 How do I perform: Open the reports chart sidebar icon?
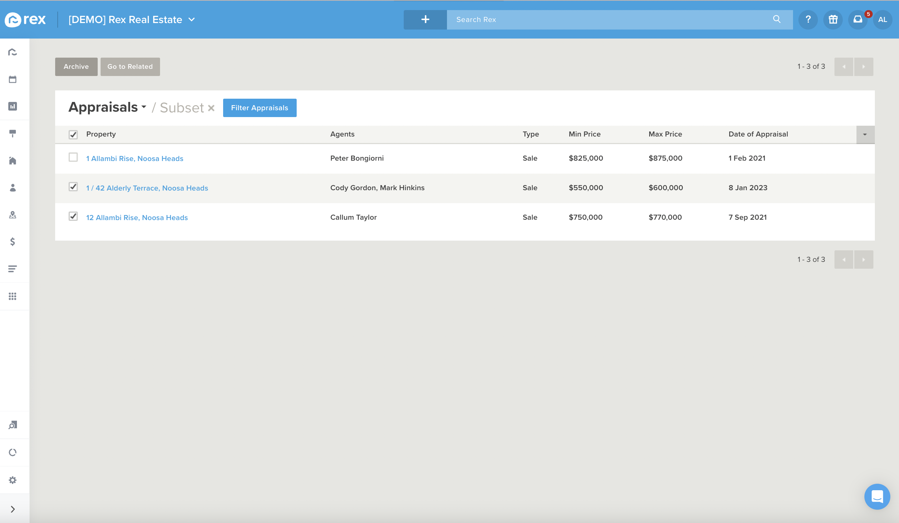pos(13,106)
